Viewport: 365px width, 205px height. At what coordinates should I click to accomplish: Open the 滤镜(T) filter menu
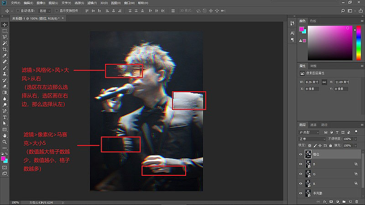tap(92, 3)
